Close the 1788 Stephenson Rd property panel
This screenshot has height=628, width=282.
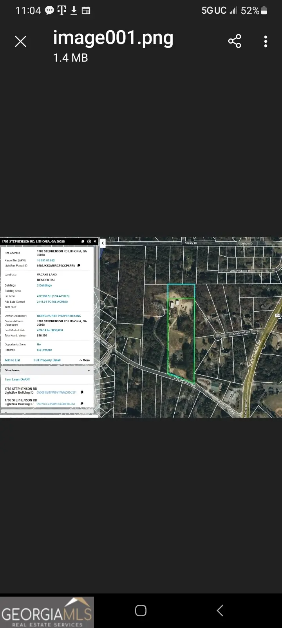[95, 241]
